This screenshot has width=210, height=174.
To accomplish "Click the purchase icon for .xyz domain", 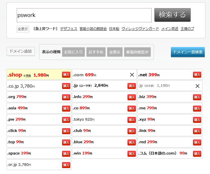I will pyautogui.click(x=197, y=120).
